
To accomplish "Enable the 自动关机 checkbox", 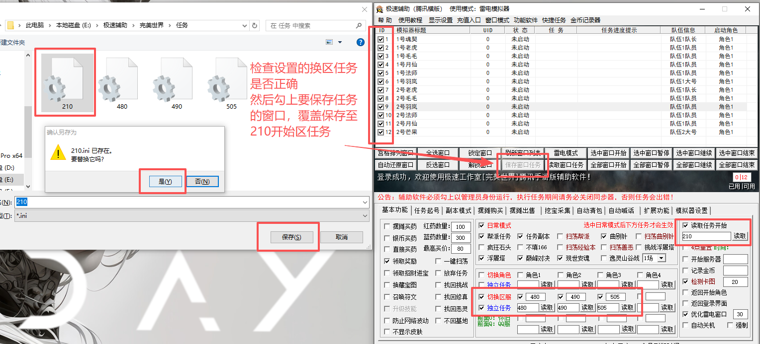I will tap(686, 325).
